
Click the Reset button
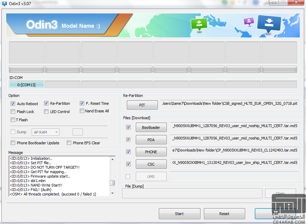coord(224,214)
